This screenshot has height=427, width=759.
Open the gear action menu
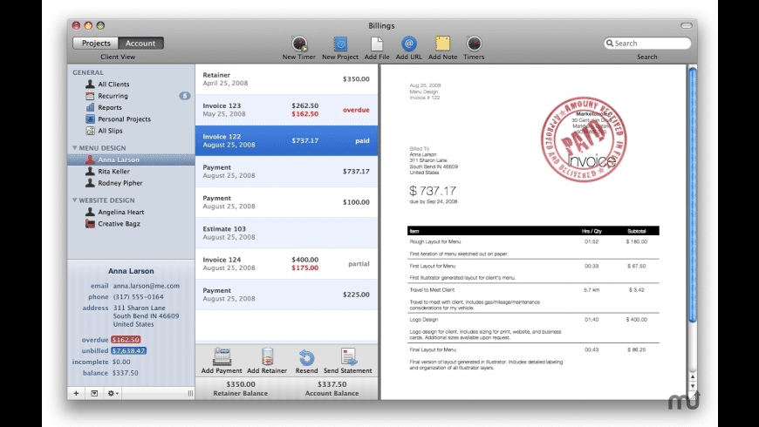(113, 393)
